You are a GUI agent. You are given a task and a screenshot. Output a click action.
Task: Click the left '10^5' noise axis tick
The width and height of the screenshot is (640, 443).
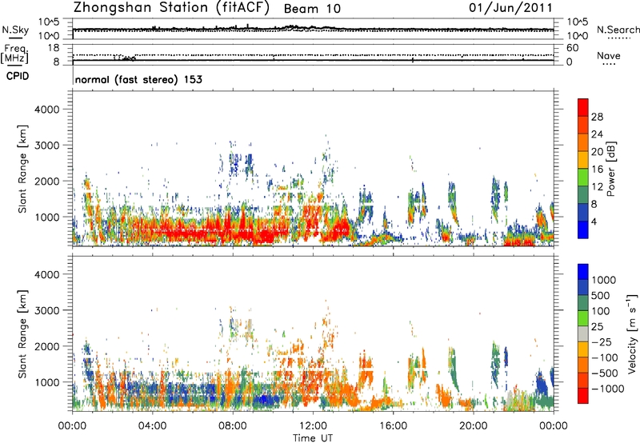49,22
